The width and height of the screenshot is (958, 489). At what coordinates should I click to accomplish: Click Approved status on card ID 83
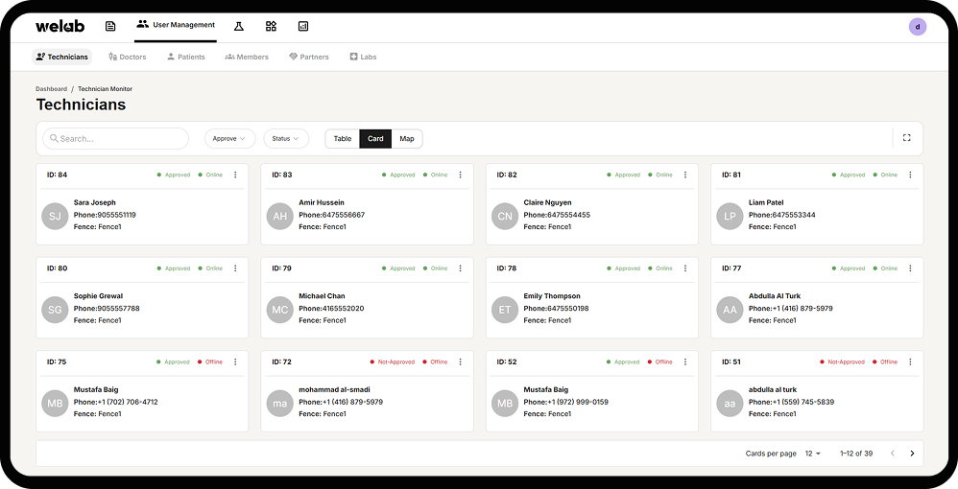pyautogui.click(x=398, y=175)
